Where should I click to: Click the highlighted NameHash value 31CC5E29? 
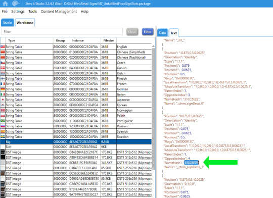click(191, 163)
